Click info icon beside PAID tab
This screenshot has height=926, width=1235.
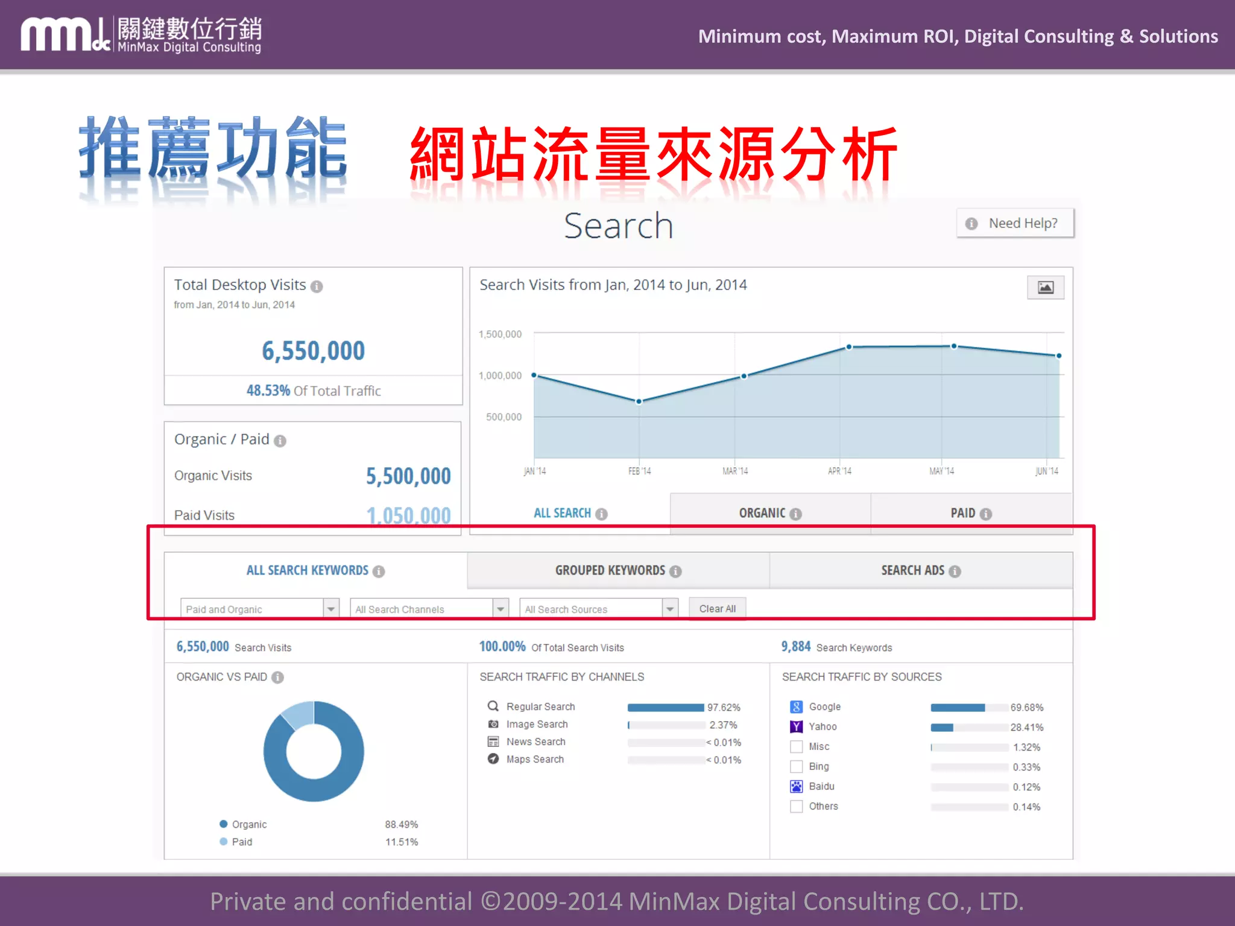[x=985, y=514]
